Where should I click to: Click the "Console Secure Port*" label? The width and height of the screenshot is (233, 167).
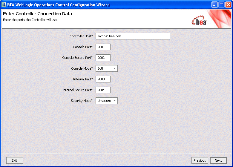[x=78, y=58]
